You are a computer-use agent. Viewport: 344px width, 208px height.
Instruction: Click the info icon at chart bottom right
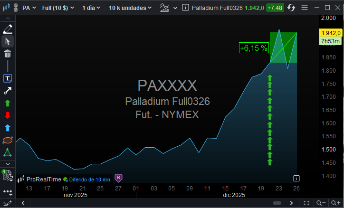pos(296,179)
